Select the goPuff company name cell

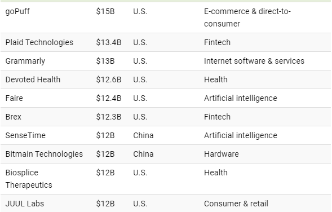pos(17,11)
